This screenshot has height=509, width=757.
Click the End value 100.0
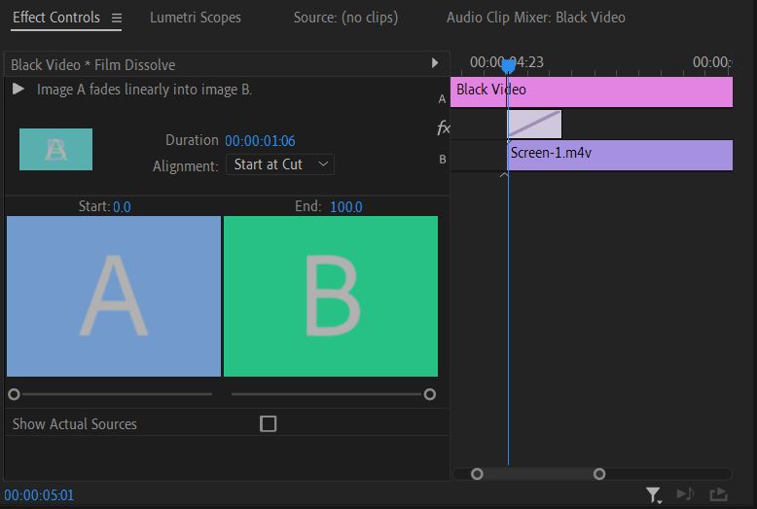(x=345, y=207)
